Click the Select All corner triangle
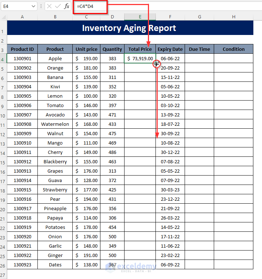This screenshot has width=262, height=279. 4,17
